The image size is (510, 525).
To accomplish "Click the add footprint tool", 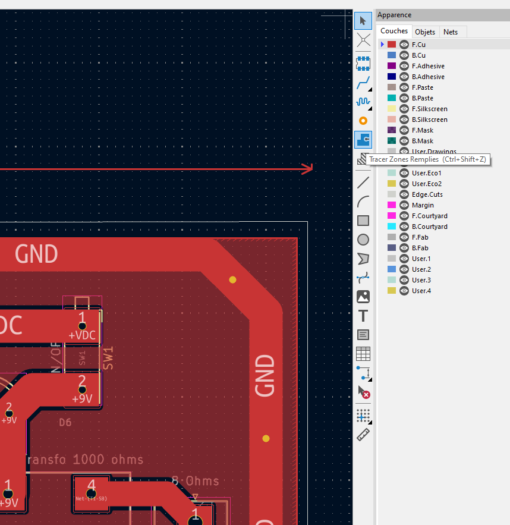I will [x=363, y=61].
